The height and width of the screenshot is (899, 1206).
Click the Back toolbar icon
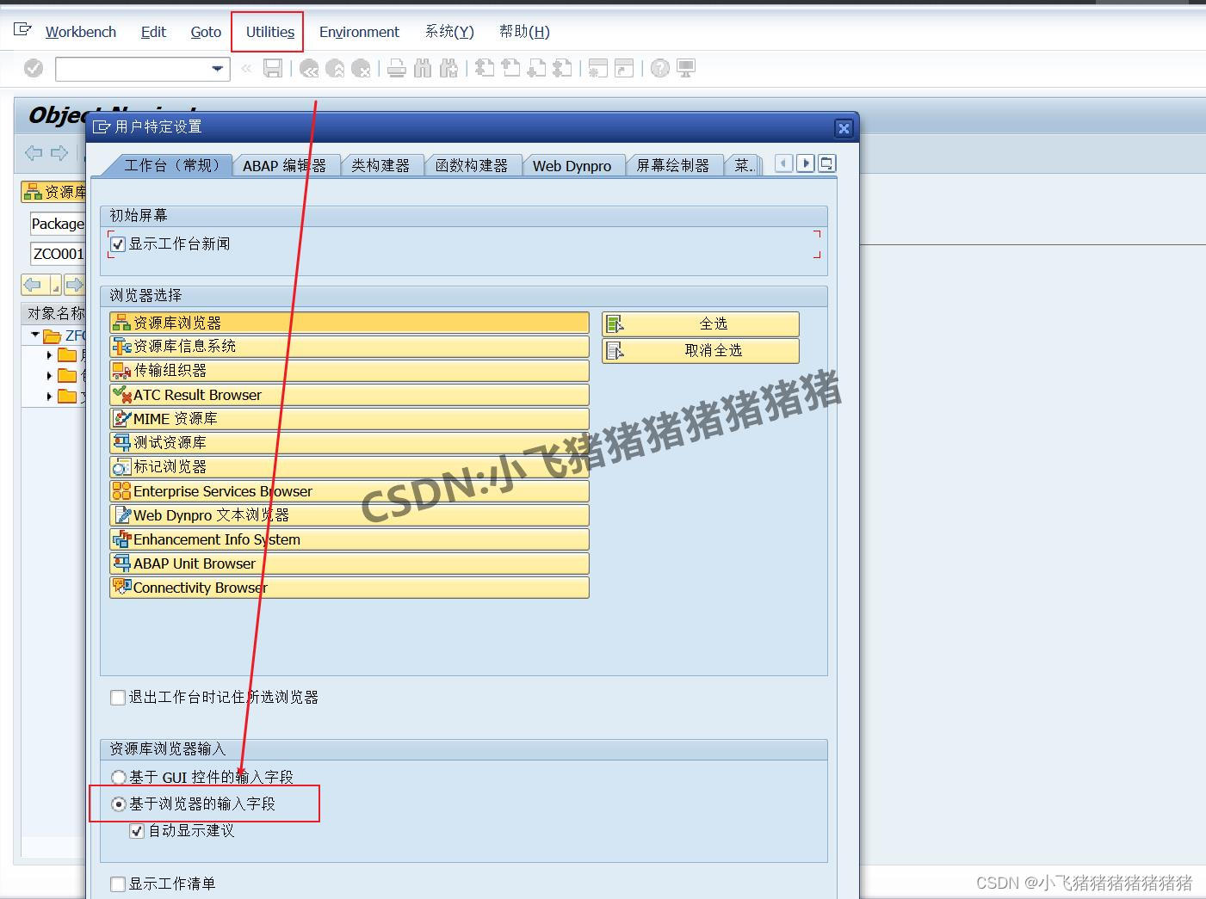[309, 68]
